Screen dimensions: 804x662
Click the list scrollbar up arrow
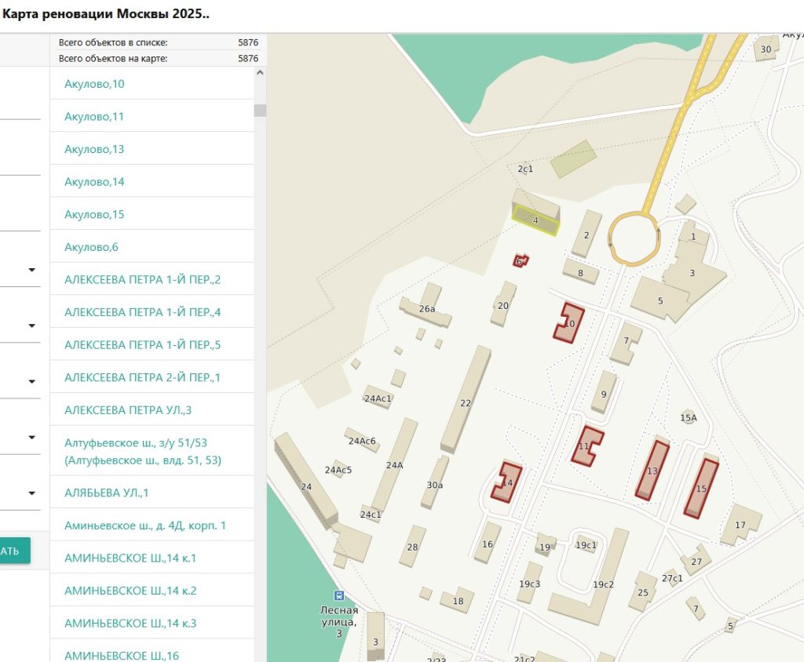tap(260, 73)
